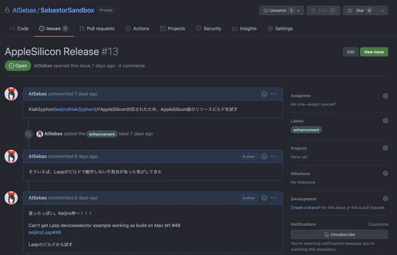The height and width of the screenshot is (255, 397).
Task: Click the 7 days ago timestamp of first comment
Action: [86, 94]
